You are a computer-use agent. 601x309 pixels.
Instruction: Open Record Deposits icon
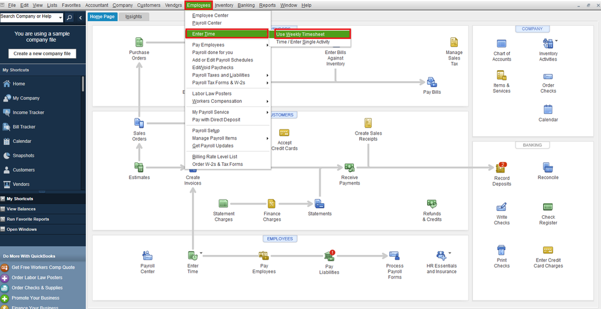point(502,167)
